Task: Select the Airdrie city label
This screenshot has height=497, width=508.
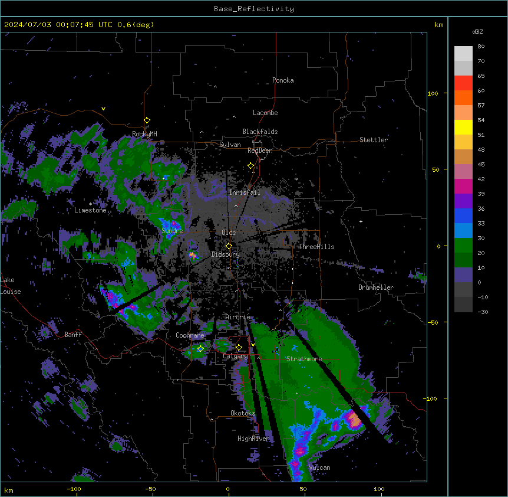Action: 238,317
